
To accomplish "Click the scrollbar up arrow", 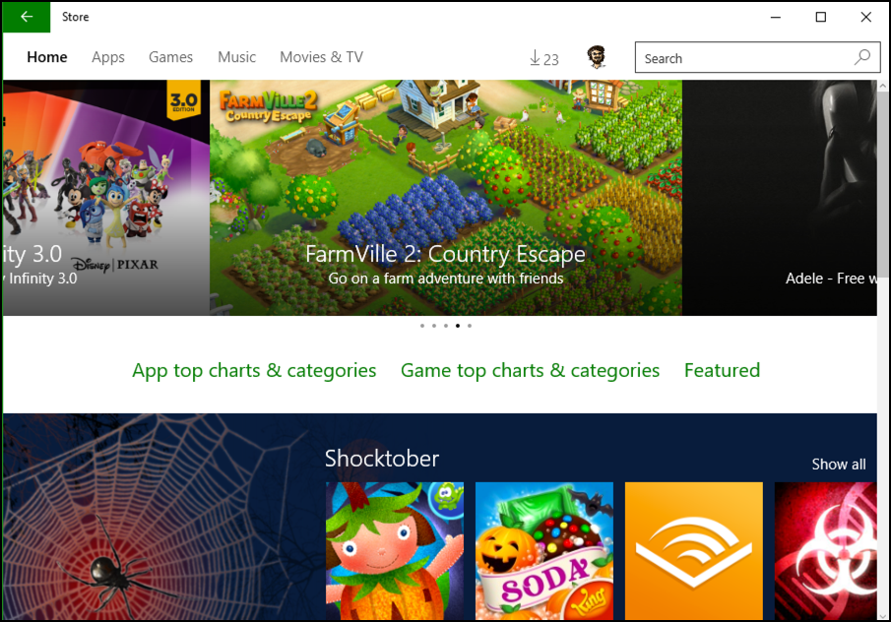I will point(883,86).
